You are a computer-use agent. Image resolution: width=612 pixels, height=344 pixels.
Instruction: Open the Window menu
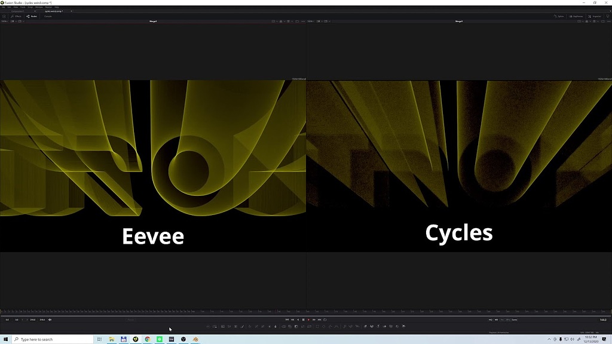(x=39, y=7)
